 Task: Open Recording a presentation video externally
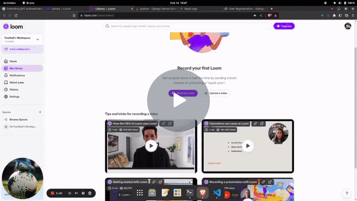click(270, 182)
